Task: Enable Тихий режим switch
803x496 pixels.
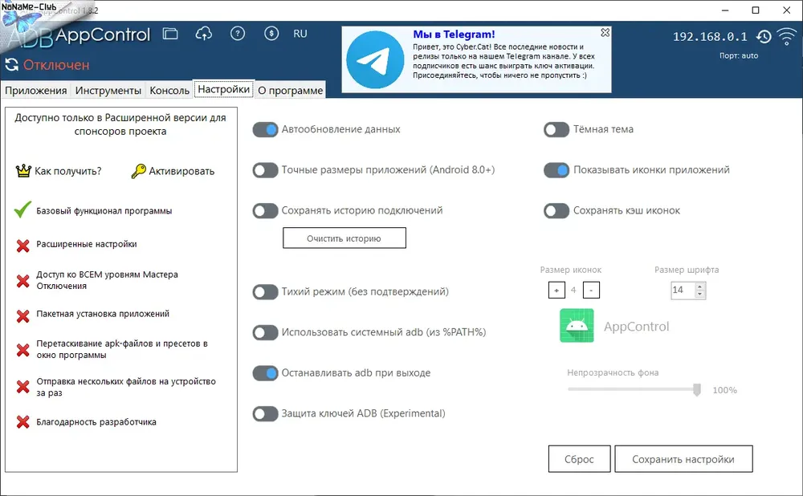Action: [265, 292]
